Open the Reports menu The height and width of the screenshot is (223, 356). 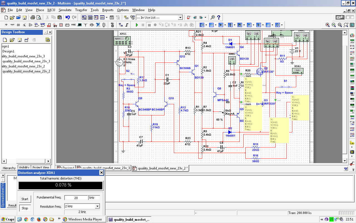pyautogui.click(x=108, y=10)
